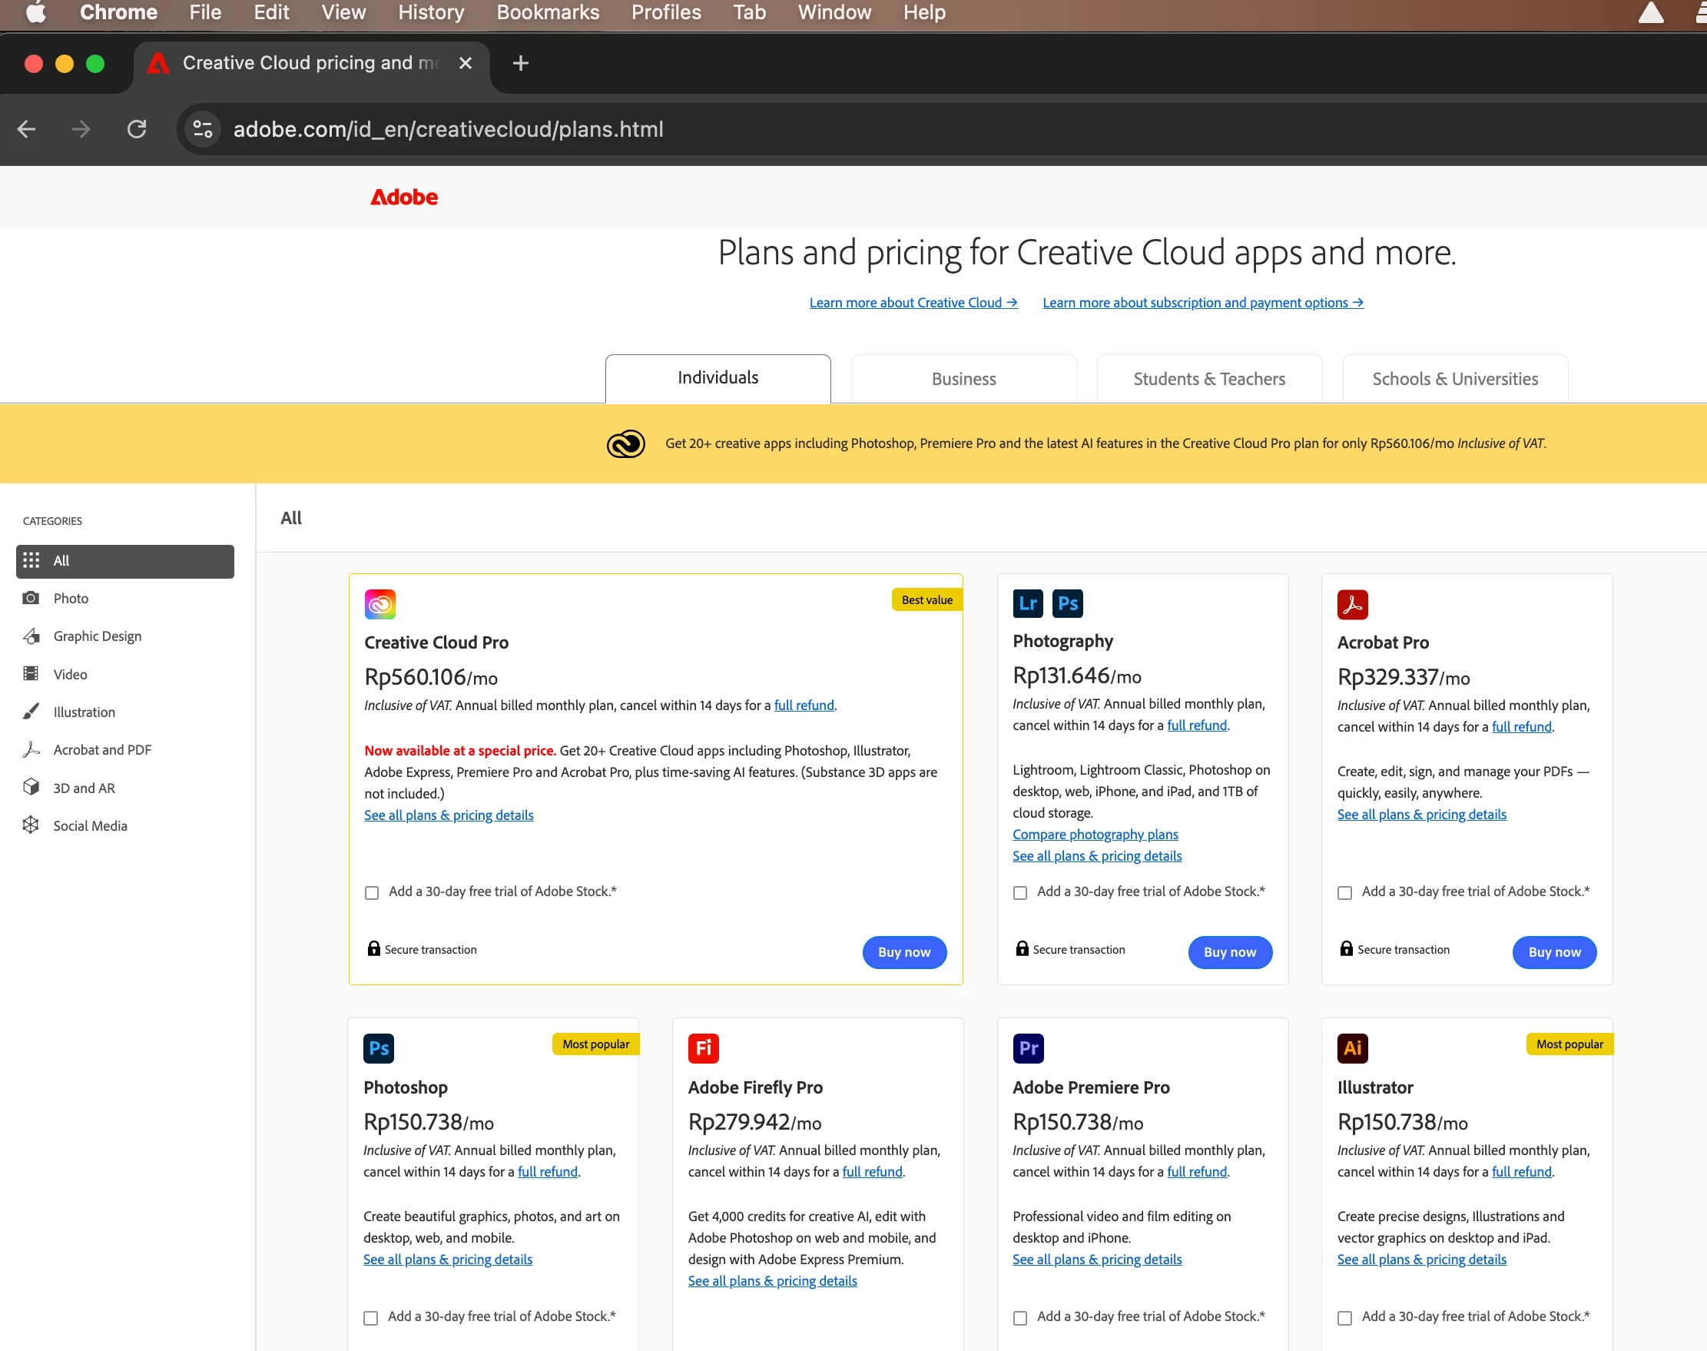Switch to the Business tab
This screenshot has width=1707, height=1351.
click(x=963, y=379)
